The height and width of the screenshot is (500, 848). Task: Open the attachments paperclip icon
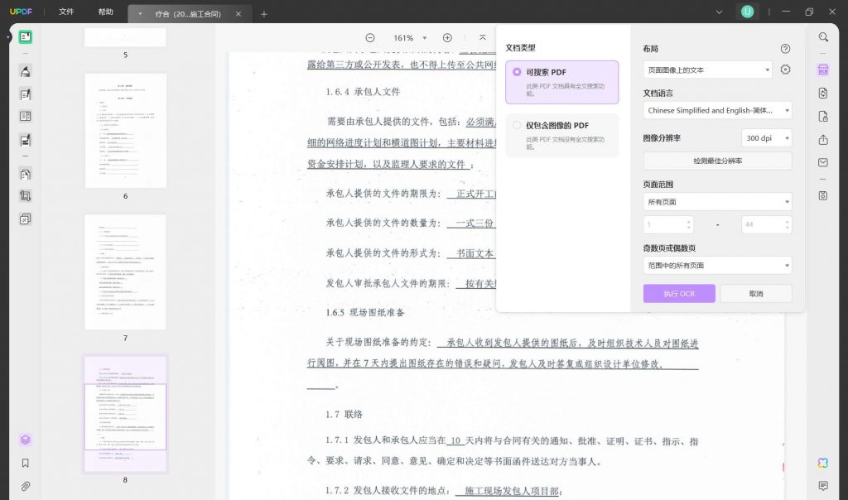point(26,486)
